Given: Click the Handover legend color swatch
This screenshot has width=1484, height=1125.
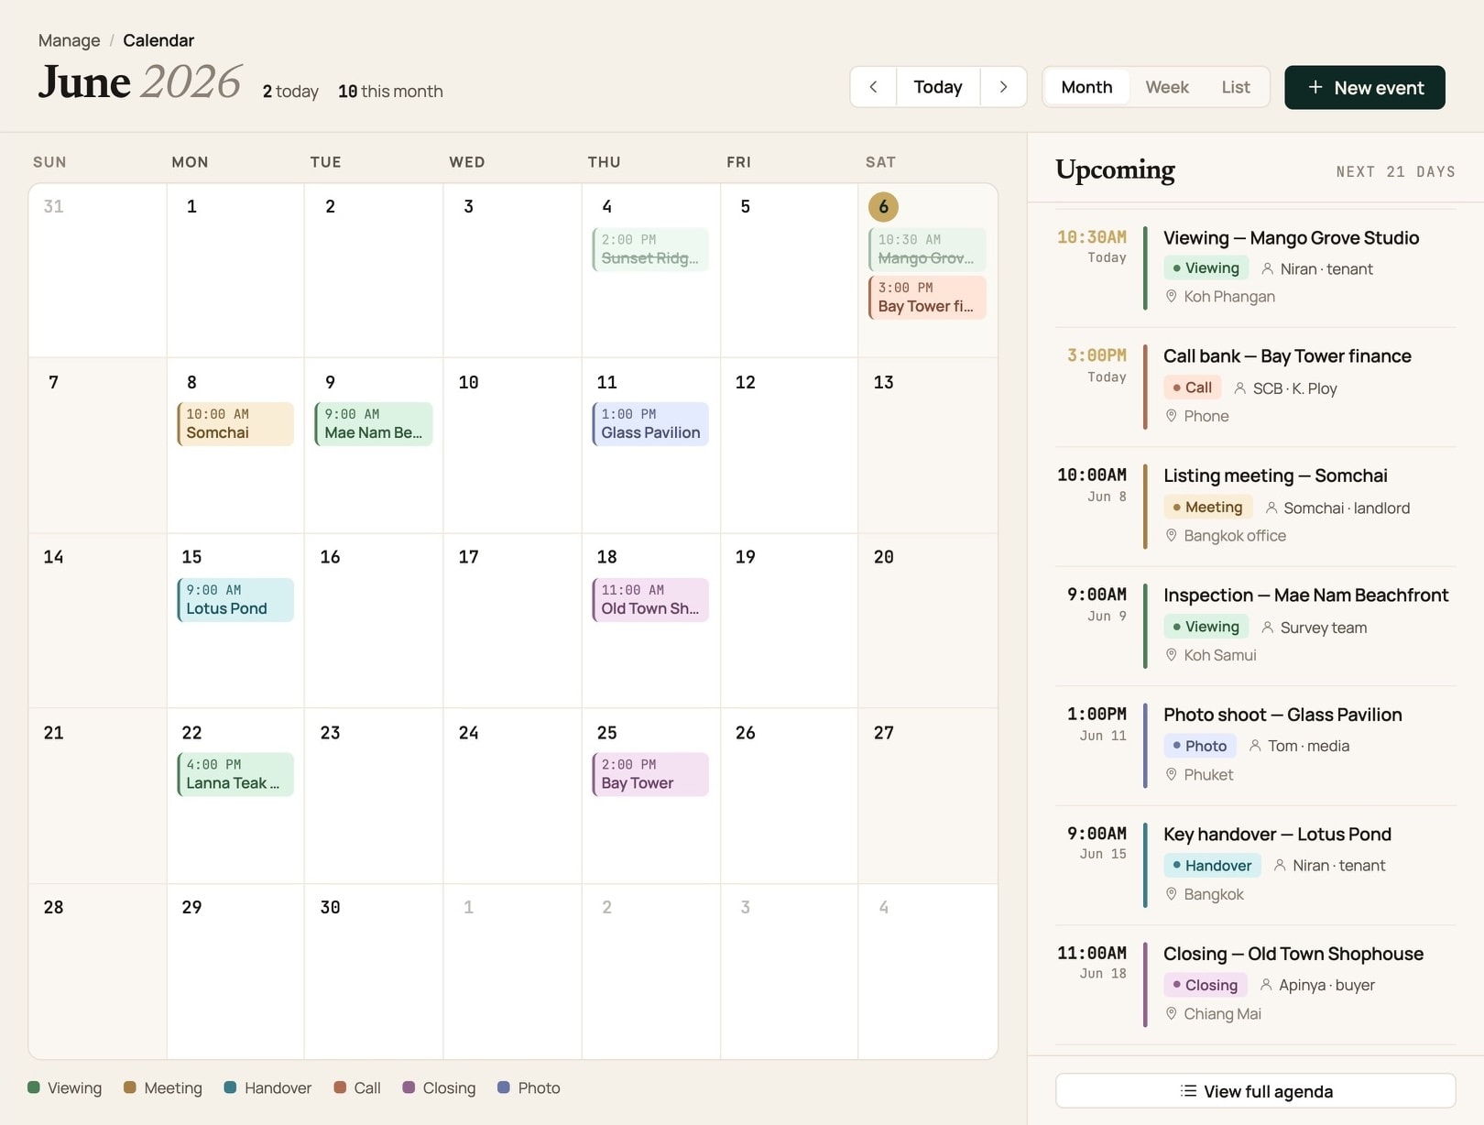Looking at the screenshot, I should (x=231, y=1087).
